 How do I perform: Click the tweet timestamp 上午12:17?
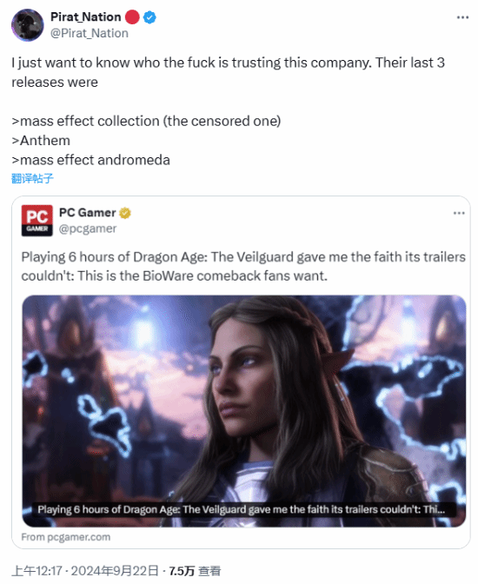(37, 571)
